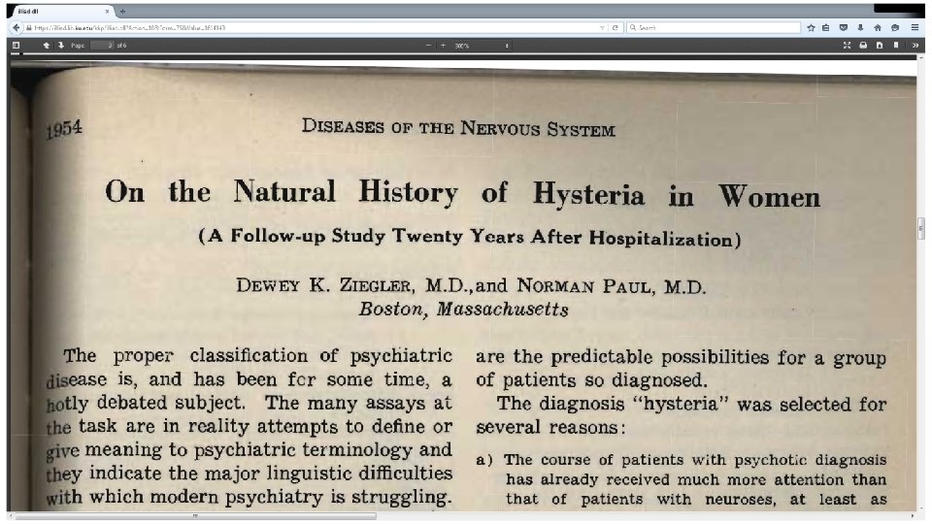Screen dimensions: 932x524
Task: Open a new browser tab
Action: pyautogui.click(x=122, y=12)
